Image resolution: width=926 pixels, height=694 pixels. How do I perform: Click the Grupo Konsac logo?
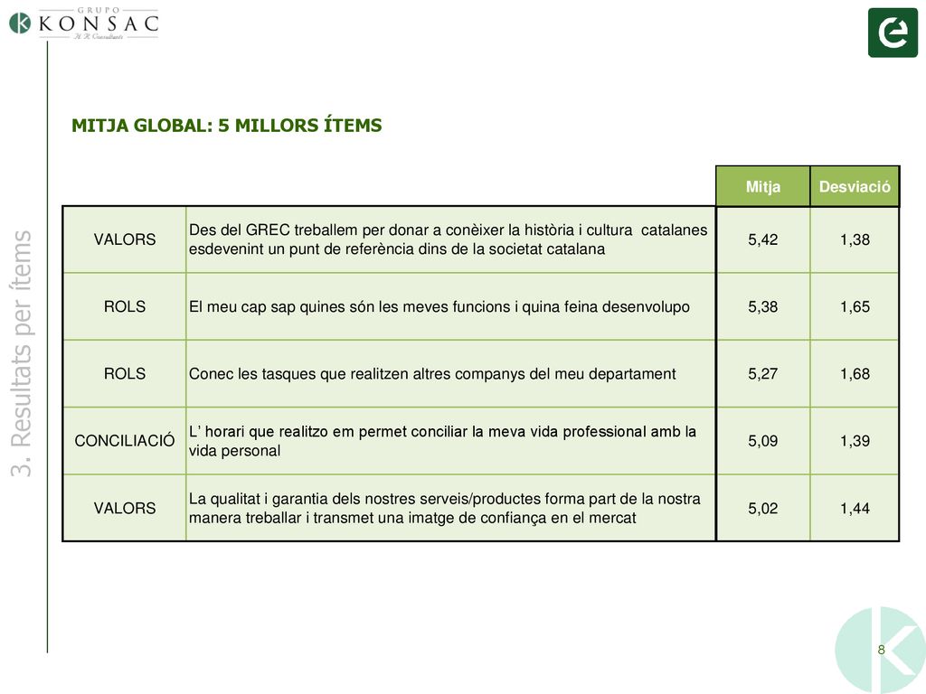click(84, 23)
